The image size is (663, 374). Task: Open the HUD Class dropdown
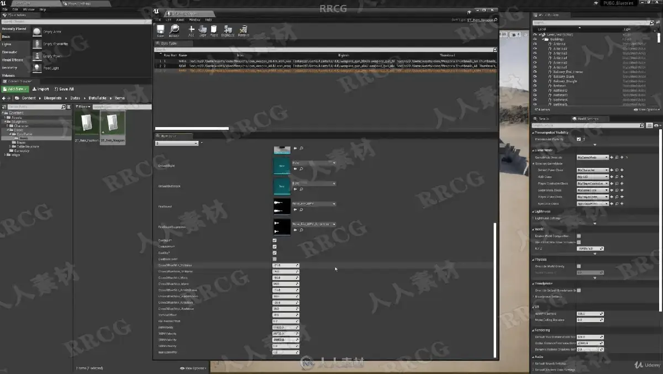592,177
